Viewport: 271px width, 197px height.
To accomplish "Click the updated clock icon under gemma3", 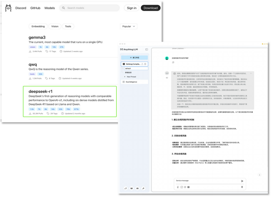I will click(61, 51).
